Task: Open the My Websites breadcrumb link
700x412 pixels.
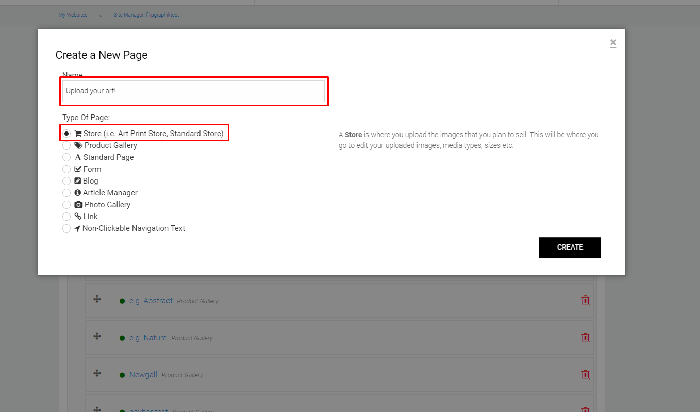Action: (73, 15)
